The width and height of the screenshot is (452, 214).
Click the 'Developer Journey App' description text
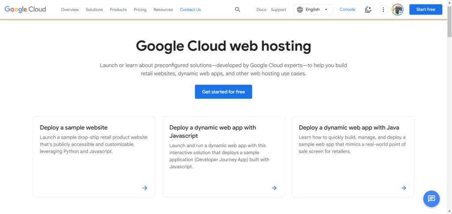[x=219, y=156]
